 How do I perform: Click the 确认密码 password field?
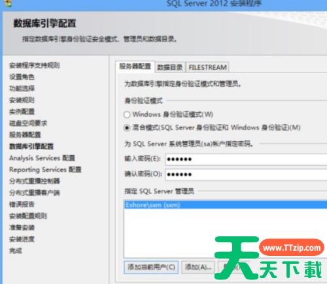pyautogui.click(x=246, y=174)
